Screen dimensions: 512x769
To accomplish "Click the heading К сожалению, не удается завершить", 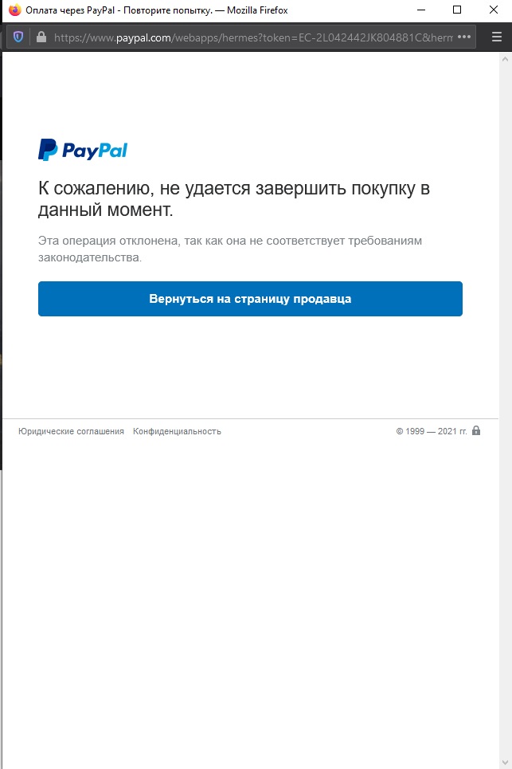I will (x=234, y=198).
